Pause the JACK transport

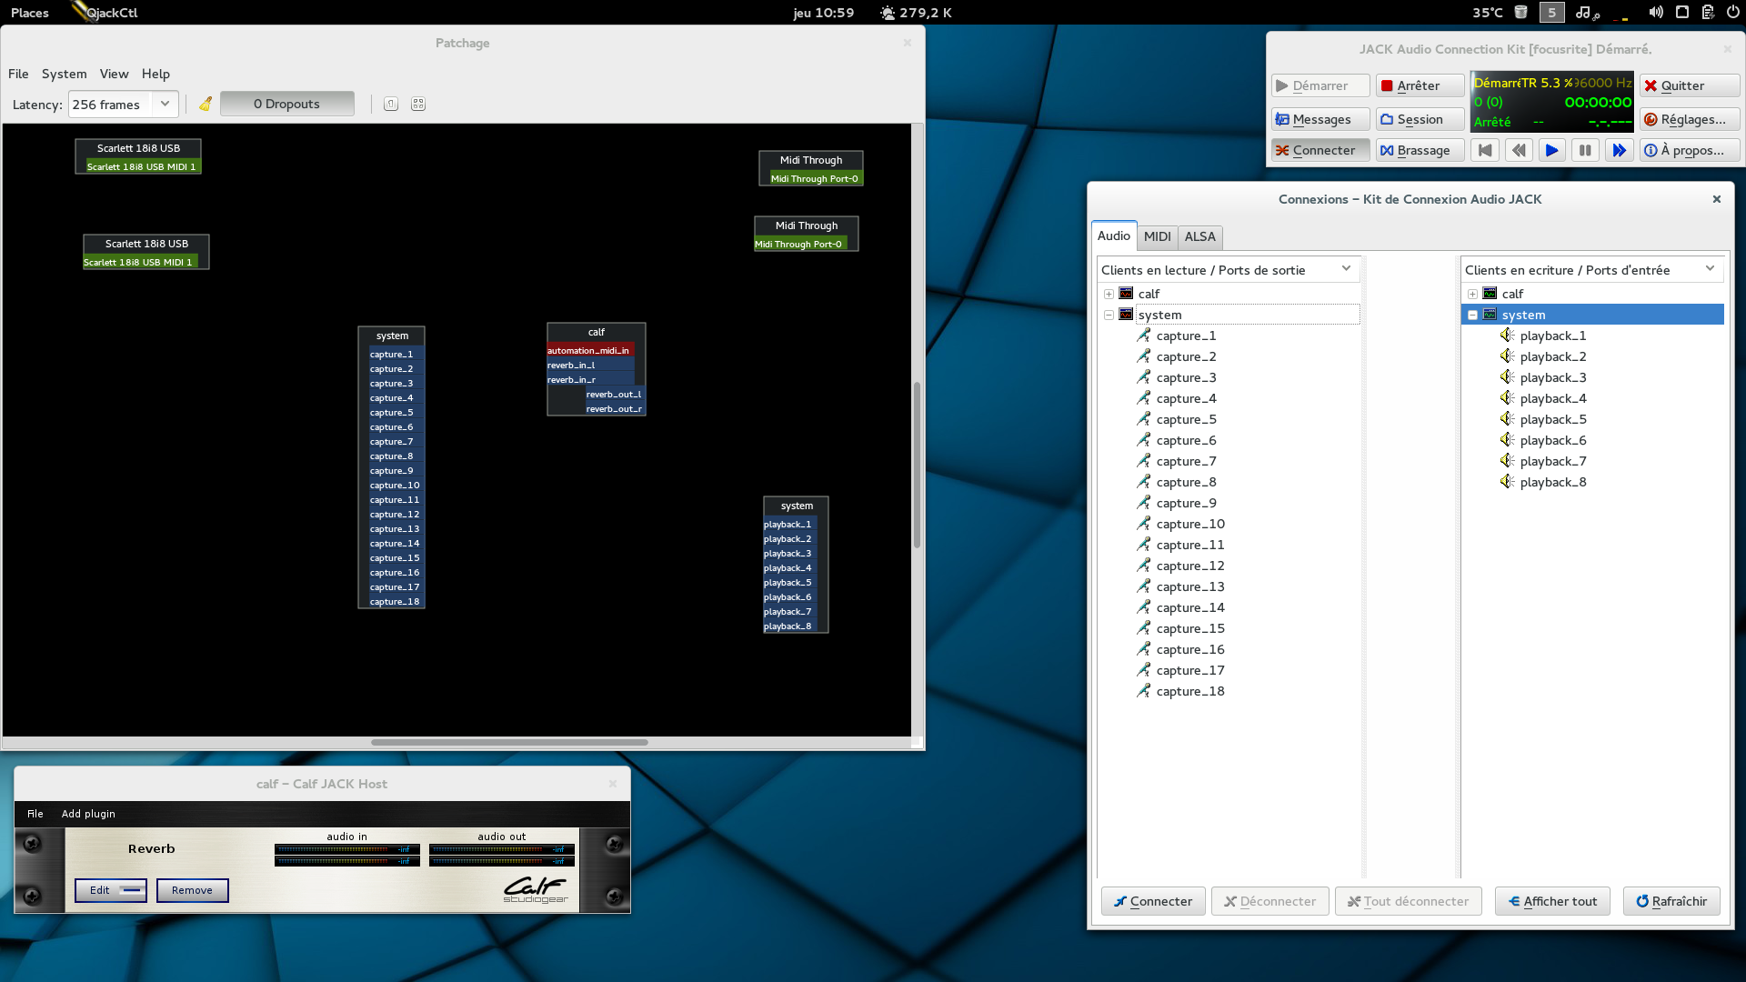coord(1585,151)
